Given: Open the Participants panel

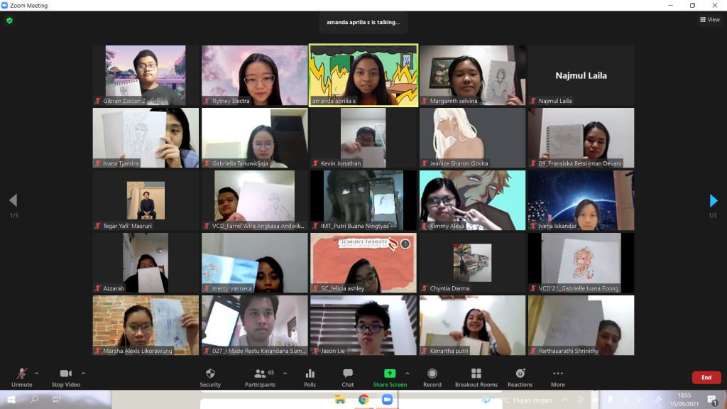Looking at the screenshot, I should pyautogui.click(x=261, y=373).
